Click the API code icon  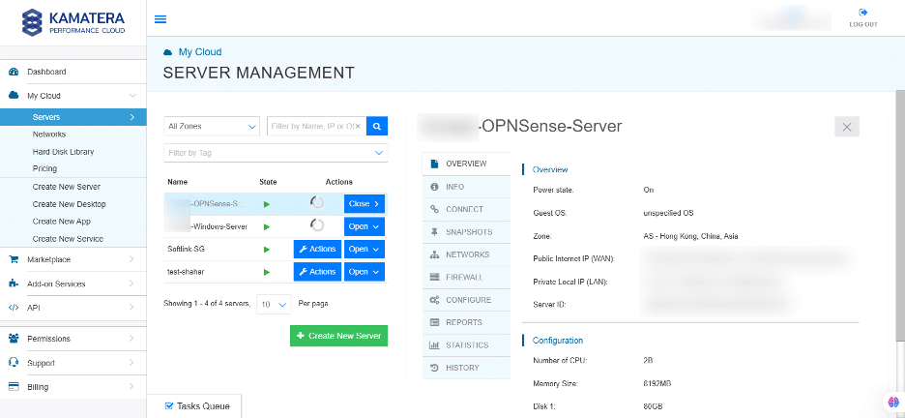14,308
